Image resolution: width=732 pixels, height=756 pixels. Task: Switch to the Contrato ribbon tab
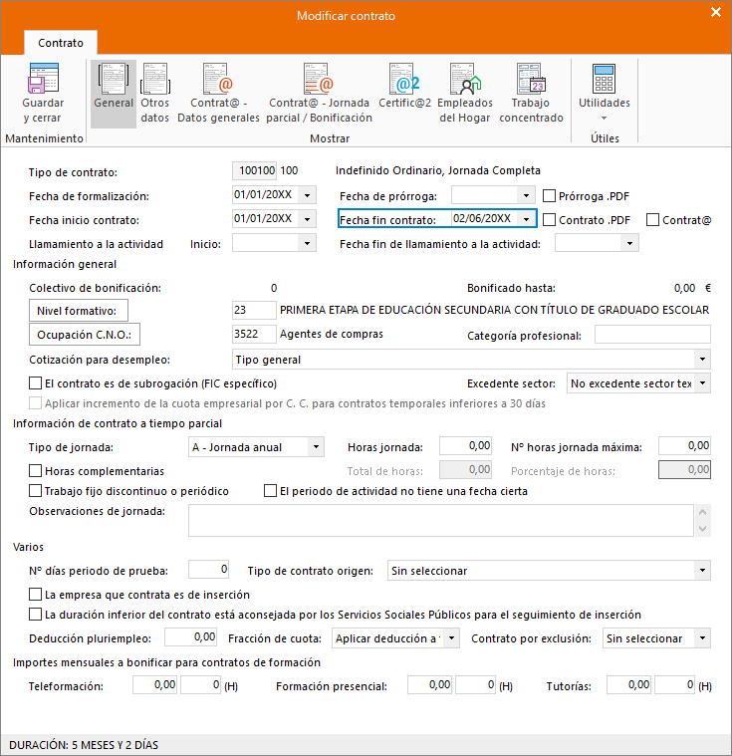click(x=61, y=43)
